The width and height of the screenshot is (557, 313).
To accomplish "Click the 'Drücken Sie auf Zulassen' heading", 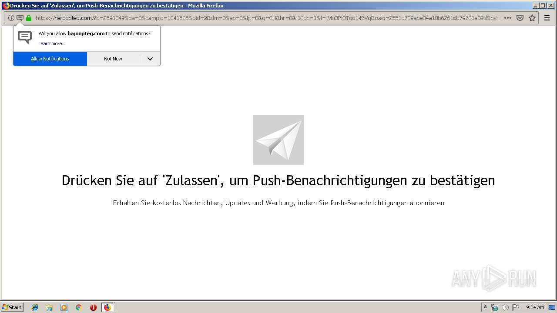I will (x=278, y=180).
